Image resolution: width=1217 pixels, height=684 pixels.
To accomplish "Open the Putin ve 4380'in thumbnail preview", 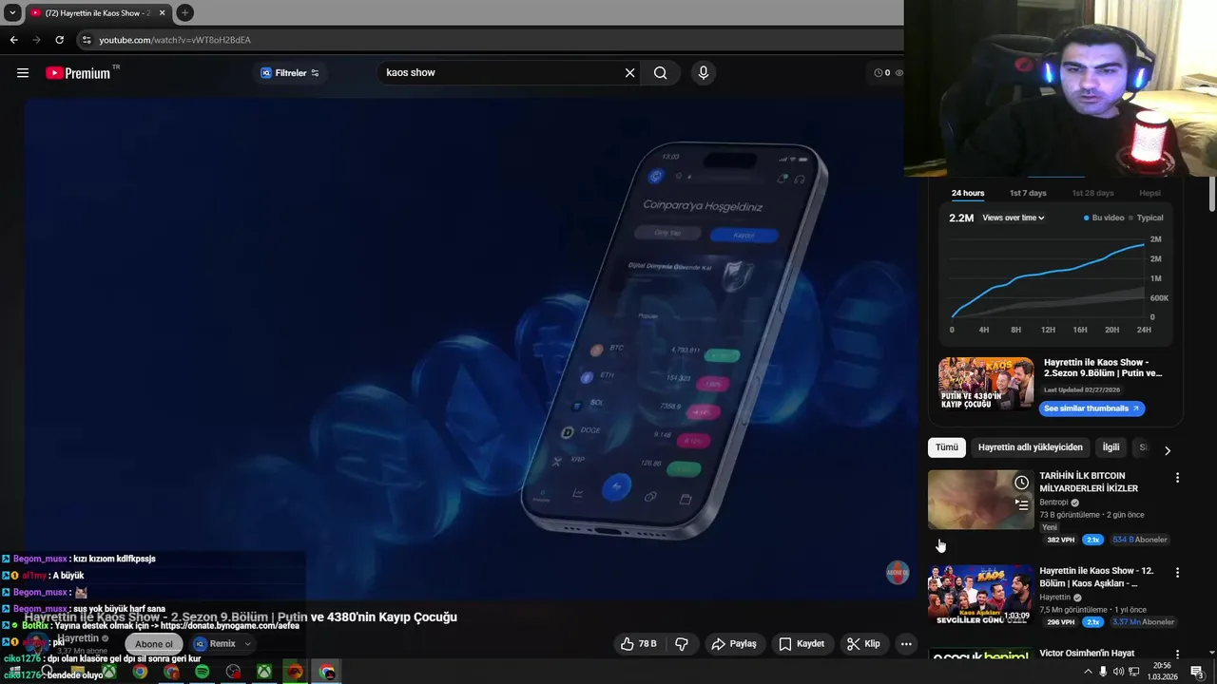I will tap(986, 384).
